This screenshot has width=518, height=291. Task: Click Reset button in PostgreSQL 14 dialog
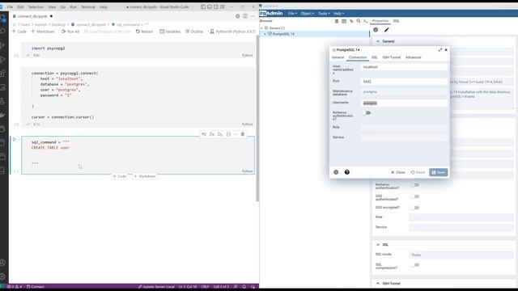418,172
